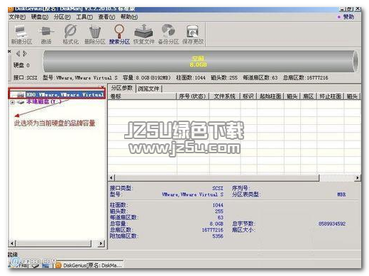This screenshot has width=369, height=276.
Task: Open the 工具(T) menu
Action: click(x=84, y=17)
